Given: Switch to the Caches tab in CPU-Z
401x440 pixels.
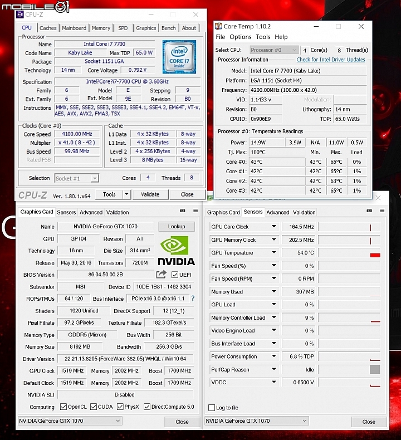Looking at the screenshot, I should (x=48, y=28).
